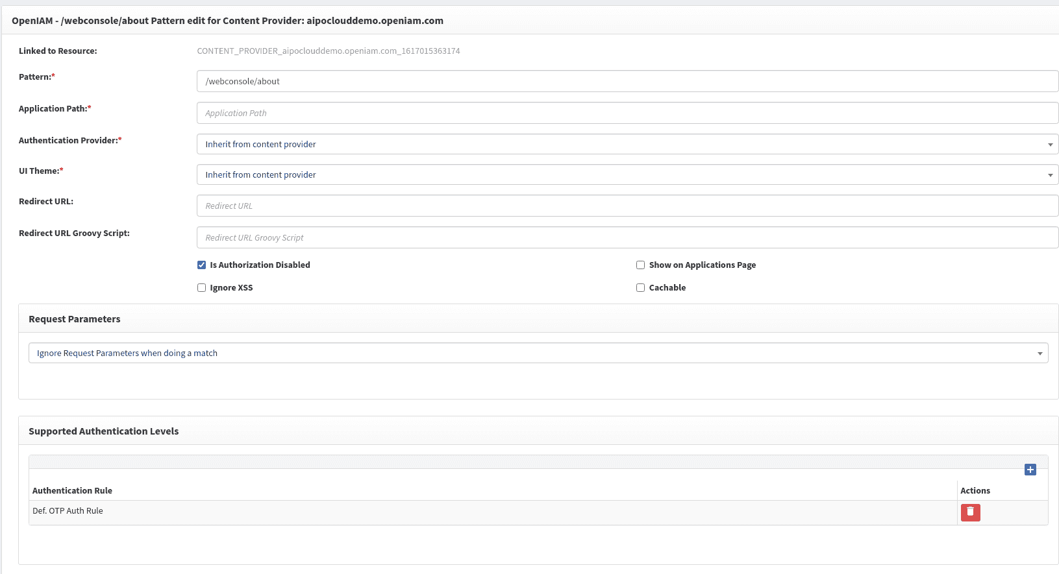
Task: Expand the UI Theme dropdown
Action: click(627, 175)
